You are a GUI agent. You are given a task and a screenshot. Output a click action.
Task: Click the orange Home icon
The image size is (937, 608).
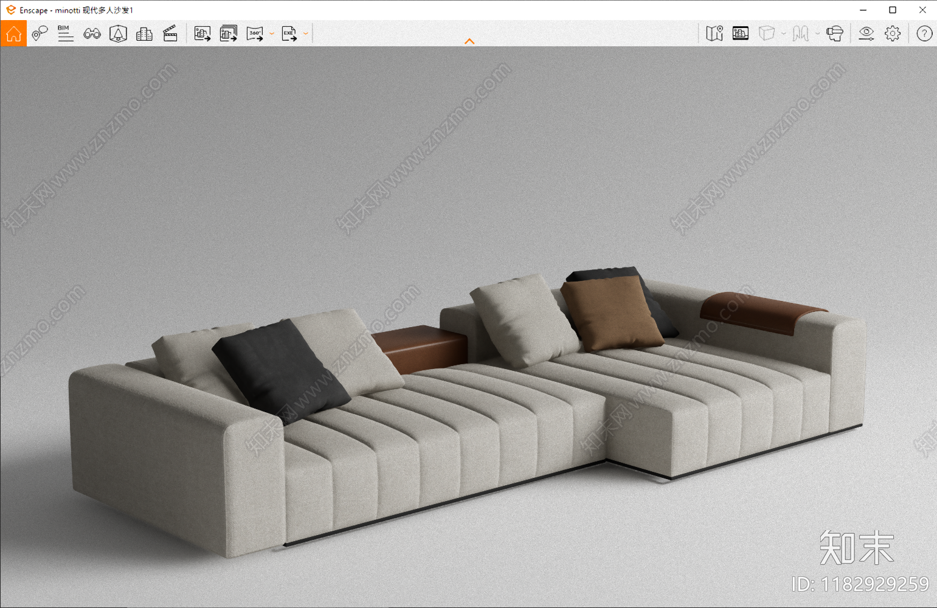pos(13,34)
